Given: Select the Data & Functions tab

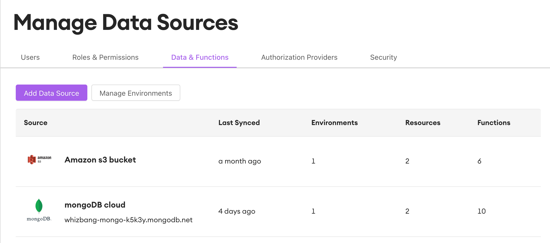Looking at the screenshot, I should 200,57.
